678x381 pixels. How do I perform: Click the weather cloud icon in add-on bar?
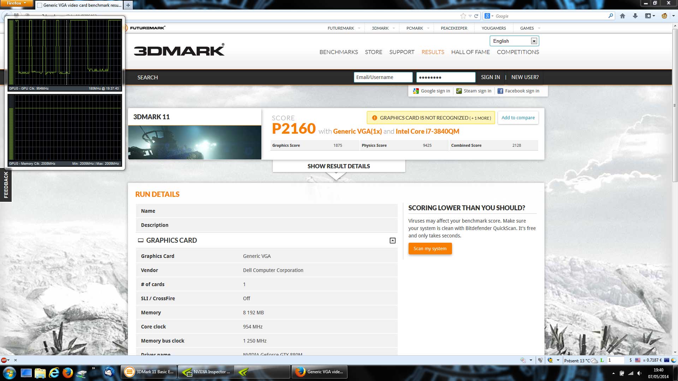594,361
